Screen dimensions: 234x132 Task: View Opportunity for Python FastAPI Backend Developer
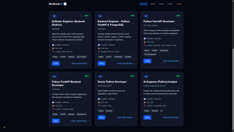[x=80, y=121]
